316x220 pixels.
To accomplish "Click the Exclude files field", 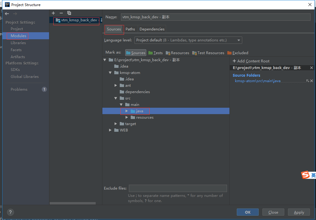I will pos(178,188).
